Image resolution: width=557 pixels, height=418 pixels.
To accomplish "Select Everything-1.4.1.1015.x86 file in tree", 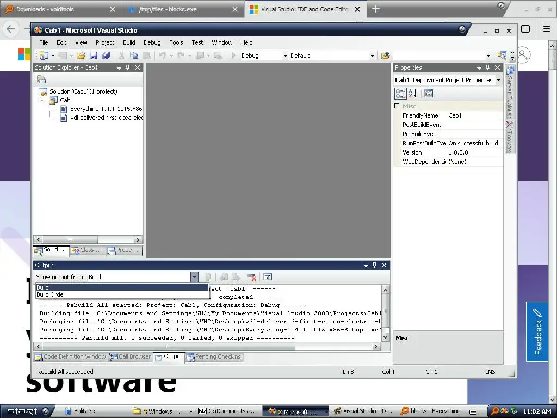I will [x=106, y=109].
